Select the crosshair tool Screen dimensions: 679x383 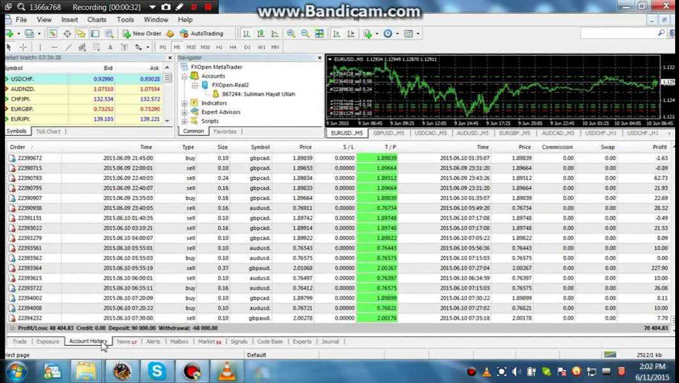[24, 47]
